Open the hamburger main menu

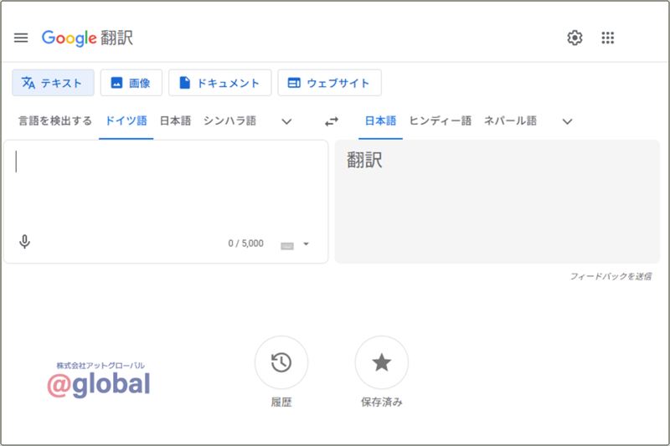[21, 38]
